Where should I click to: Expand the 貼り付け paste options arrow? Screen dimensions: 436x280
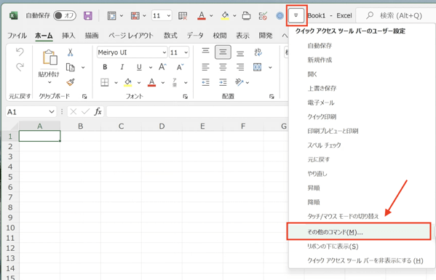49,82
